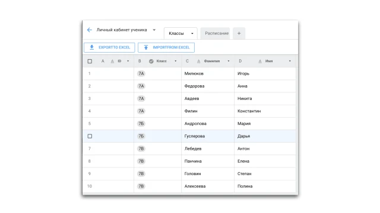Click the text-type icon in ID column header
Image resolution: width=380 pixels, height=213 pixels.
(112, 62)
